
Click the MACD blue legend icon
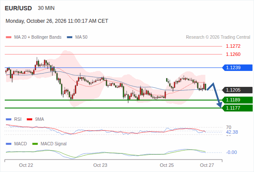(9, 144)
